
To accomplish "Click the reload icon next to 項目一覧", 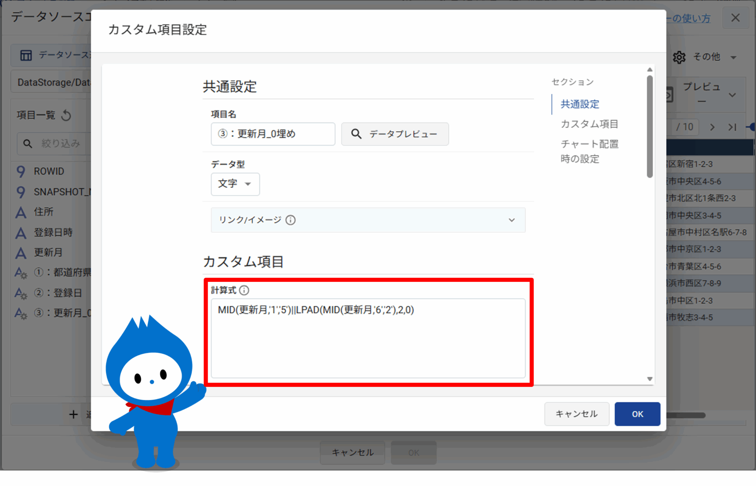I will [66, 115].
